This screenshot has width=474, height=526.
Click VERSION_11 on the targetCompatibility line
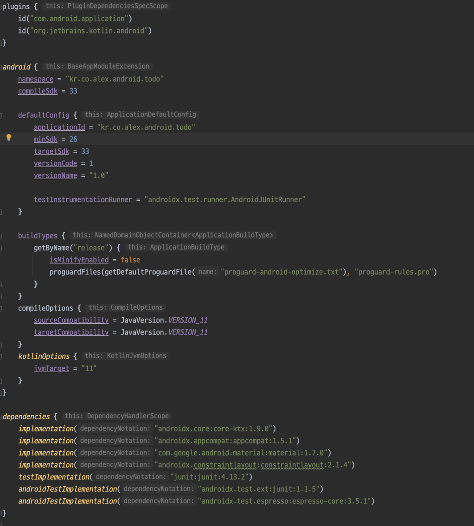(x=188, y=333)
